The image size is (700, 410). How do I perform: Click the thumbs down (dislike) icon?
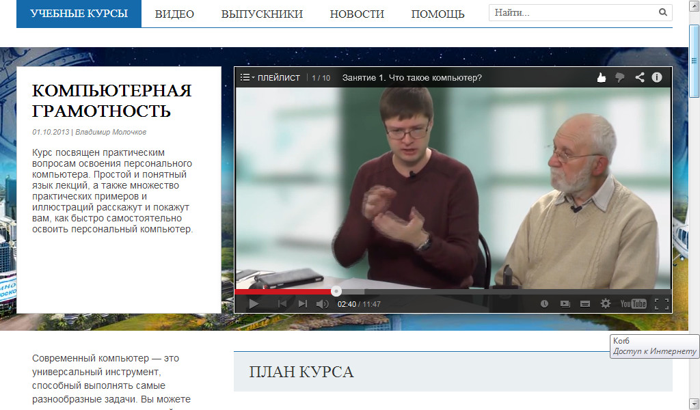[619, 77]
